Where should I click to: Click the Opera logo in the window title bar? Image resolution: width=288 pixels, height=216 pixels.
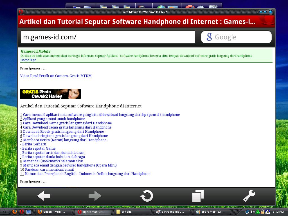coord(21,12)
